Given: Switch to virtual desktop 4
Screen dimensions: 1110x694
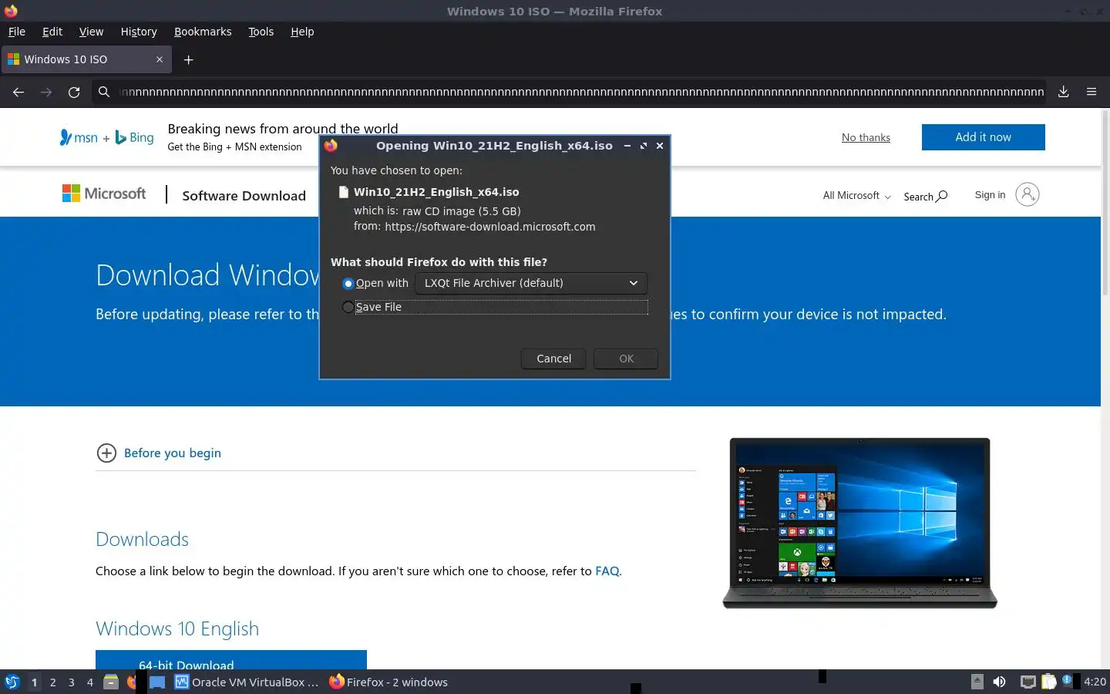Looking at the screenshot, I should 89,682.
